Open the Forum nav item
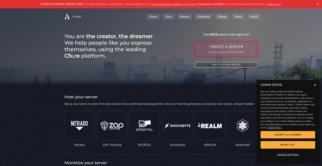Screen dimensions: 322x166 tap(153, 17)
